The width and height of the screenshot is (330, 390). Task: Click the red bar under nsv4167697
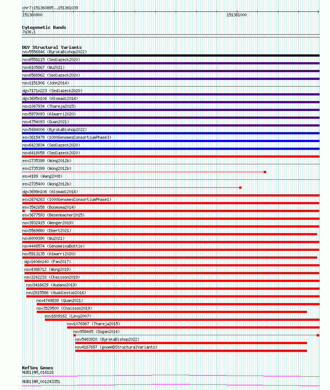click(x=191, y=351)
